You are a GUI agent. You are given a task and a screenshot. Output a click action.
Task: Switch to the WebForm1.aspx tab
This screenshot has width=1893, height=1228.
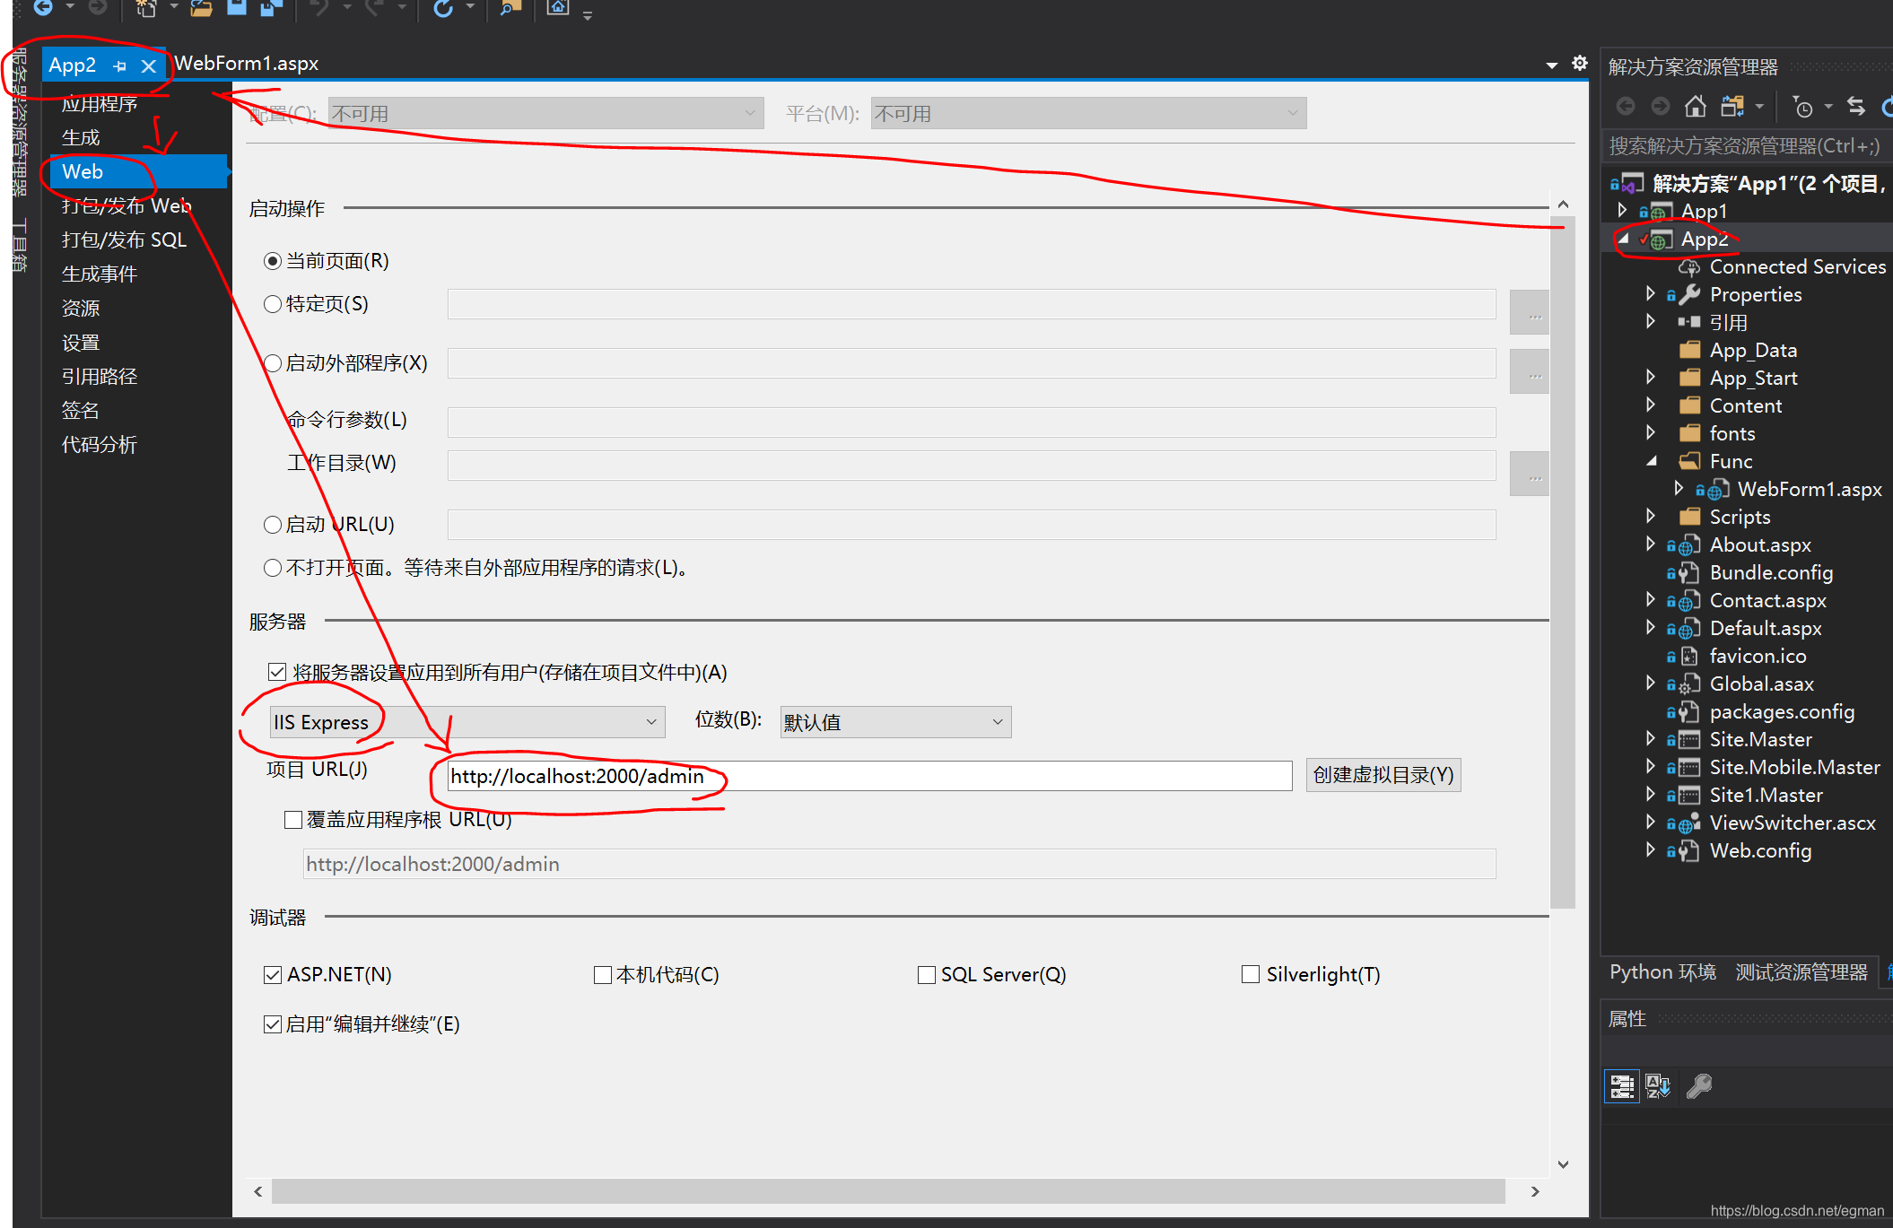(x=247, y=64)
